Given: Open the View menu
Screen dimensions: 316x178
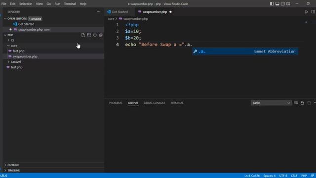Looking at the screenshot, I should tap(39, 4).
